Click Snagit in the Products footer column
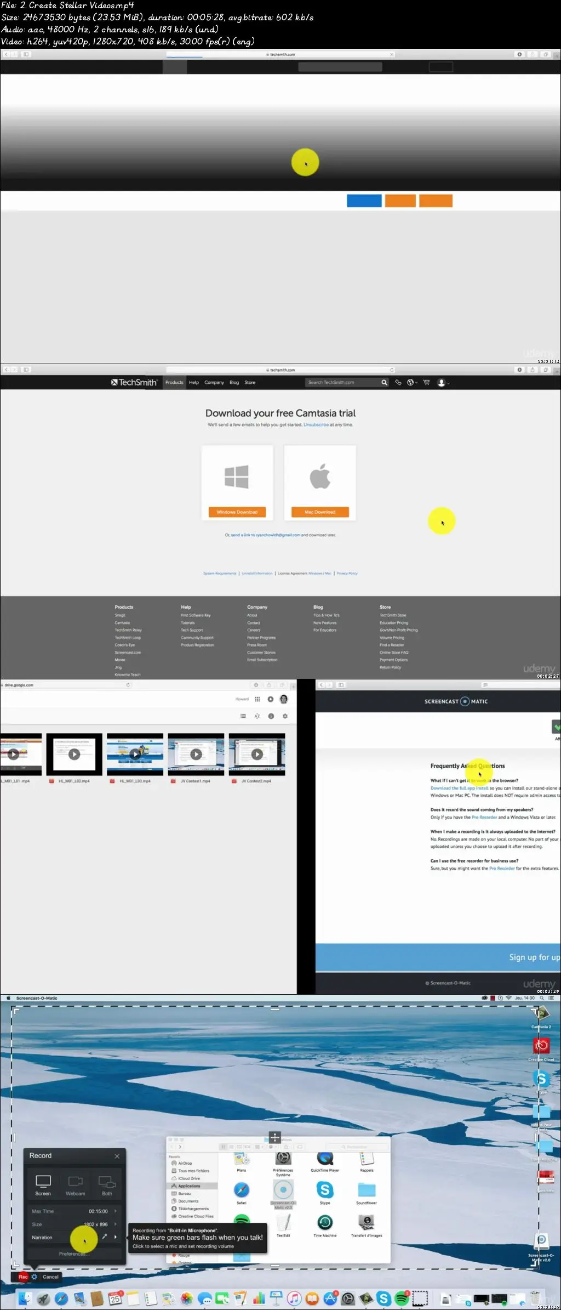The image size is (561, 1310). tap(120, 615)
